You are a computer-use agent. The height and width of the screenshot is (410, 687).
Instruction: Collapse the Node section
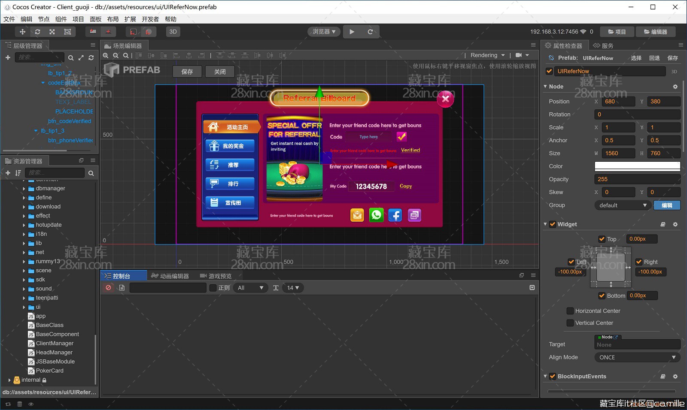(545, 87)
